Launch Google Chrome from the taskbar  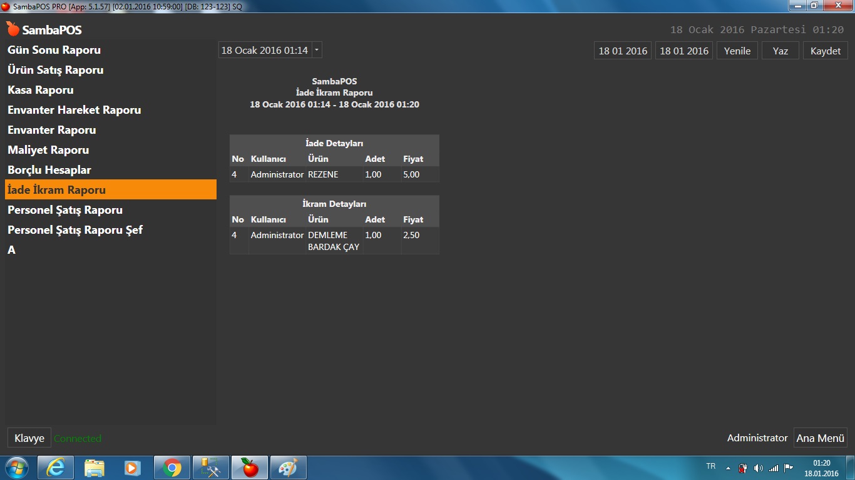[172, 467]
